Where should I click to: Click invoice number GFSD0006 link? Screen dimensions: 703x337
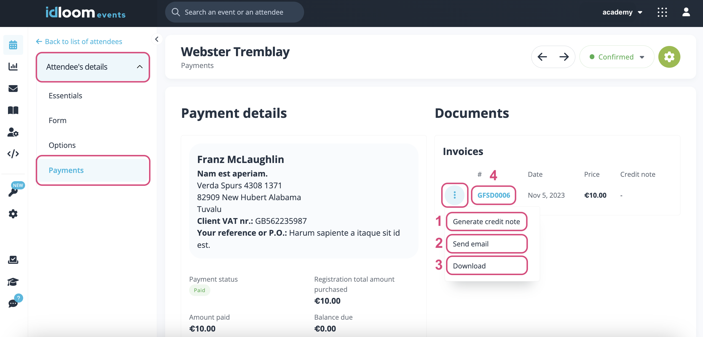(494, 195)
